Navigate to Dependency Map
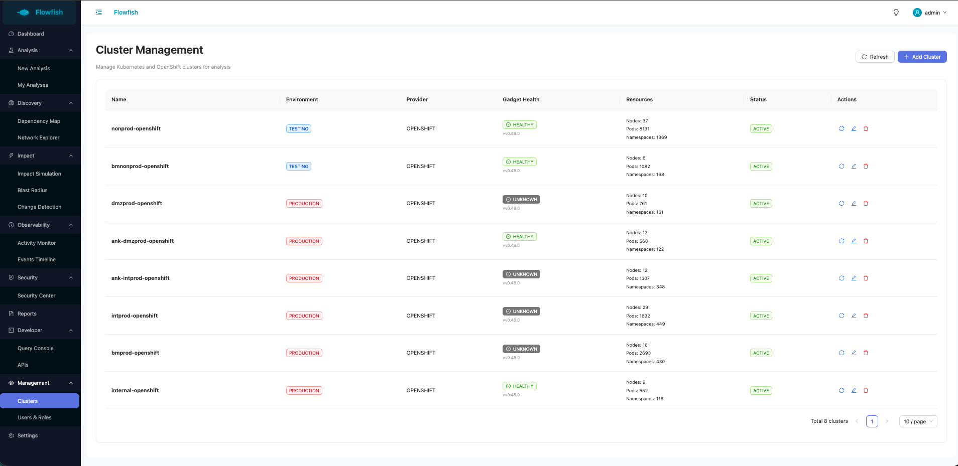Viewport: 958px width, 466px height. 40,121
